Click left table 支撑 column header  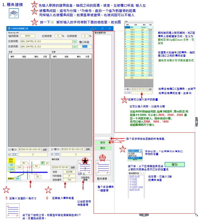tap(45, 57)
